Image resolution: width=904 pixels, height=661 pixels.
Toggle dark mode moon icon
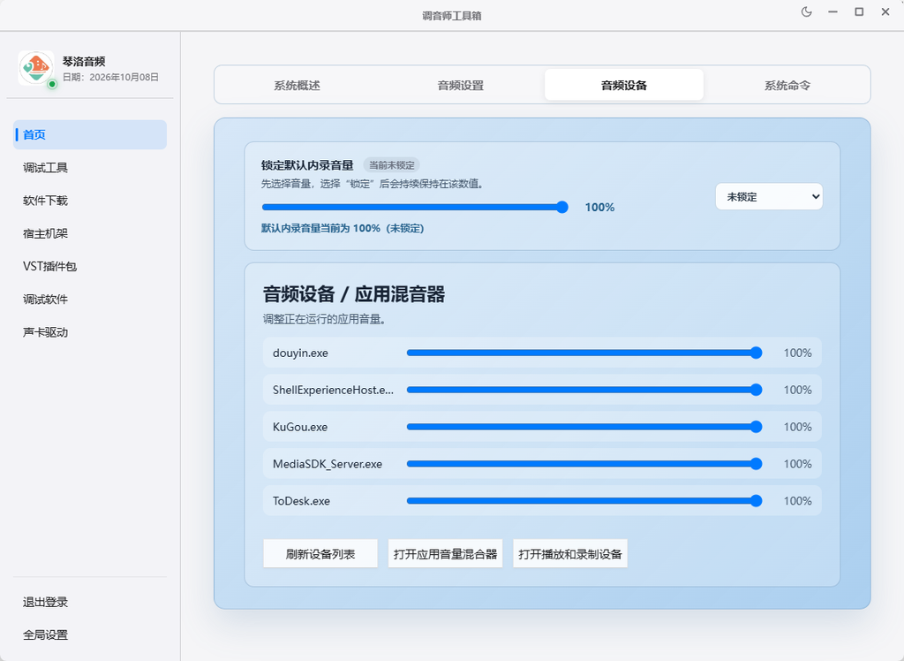(x=806, y=12)
